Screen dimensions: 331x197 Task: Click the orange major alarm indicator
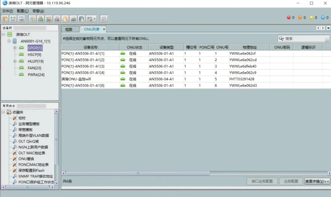pos(300,17)
